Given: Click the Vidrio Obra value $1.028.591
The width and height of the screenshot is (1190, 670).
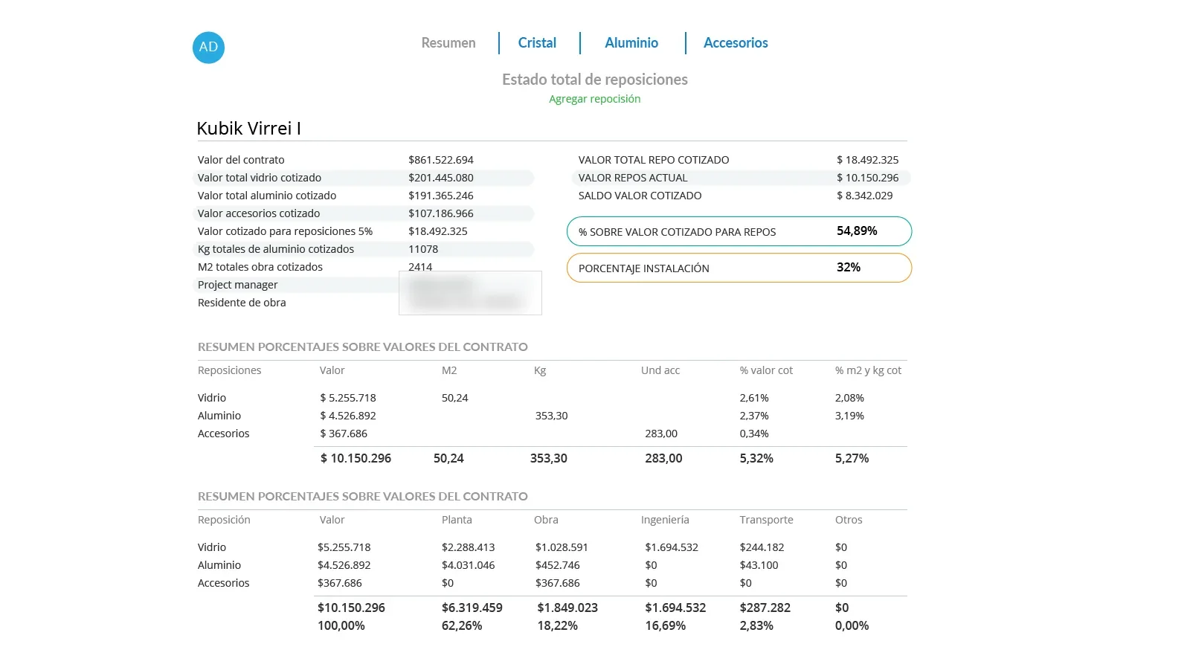Looking at the screenshot, I should point(562,547).
